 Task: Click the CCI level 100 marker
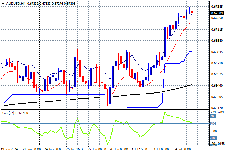click(x=213, y=123)
